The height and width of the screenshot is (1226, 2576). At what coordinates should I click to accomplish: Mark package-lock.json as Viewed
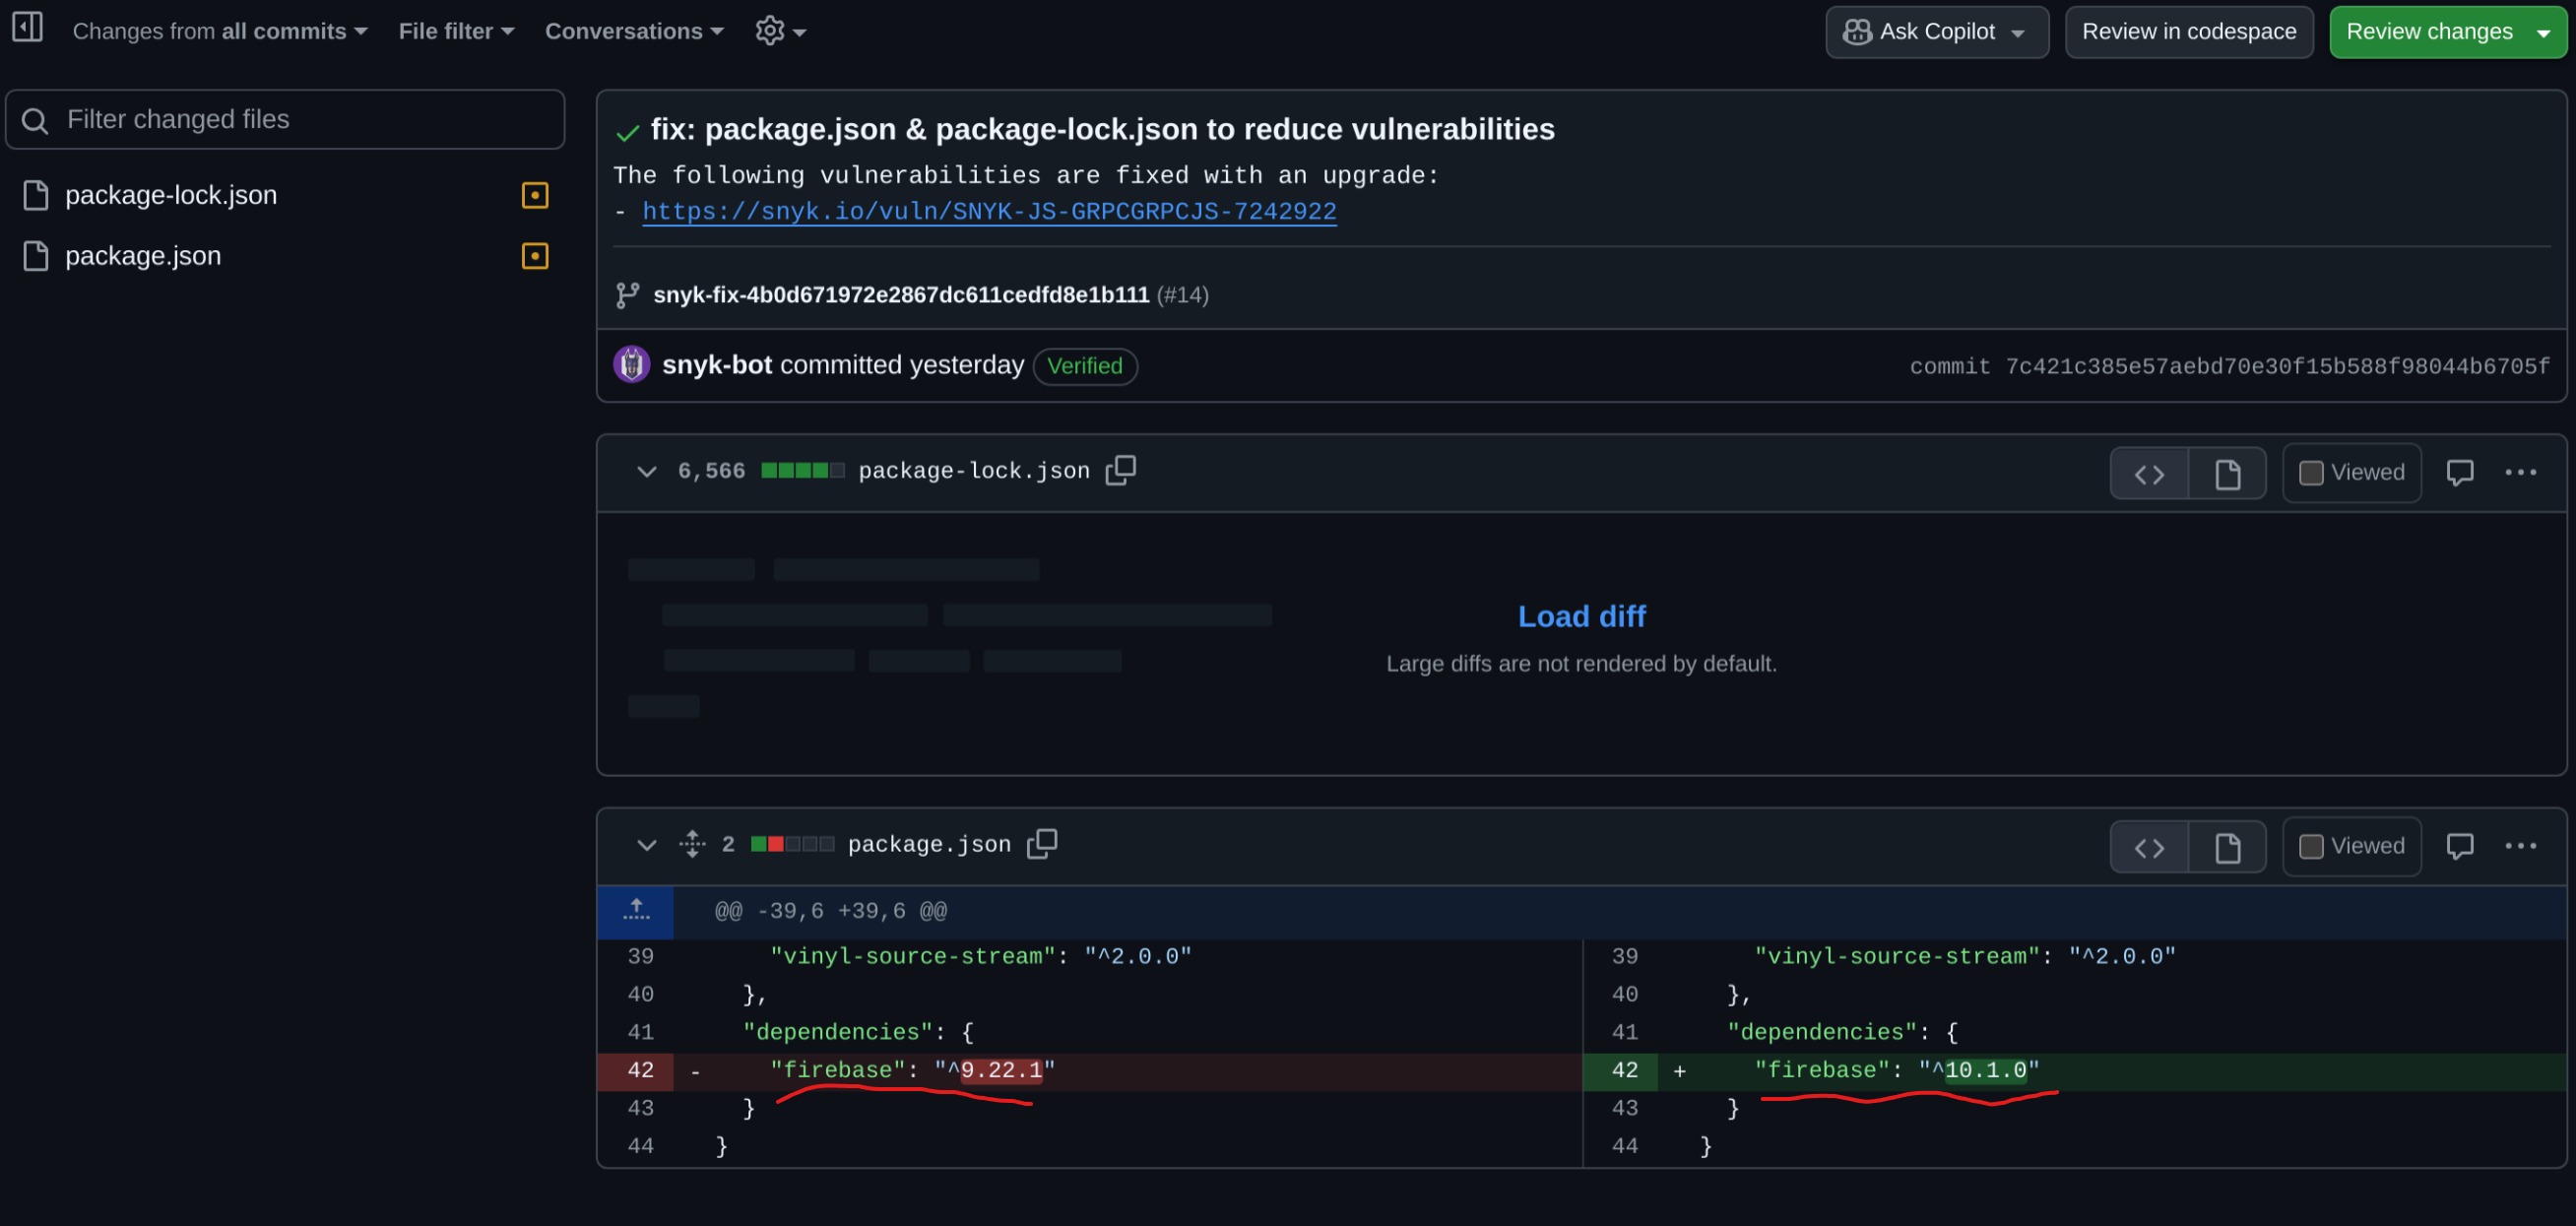(x=2351, y=473)
